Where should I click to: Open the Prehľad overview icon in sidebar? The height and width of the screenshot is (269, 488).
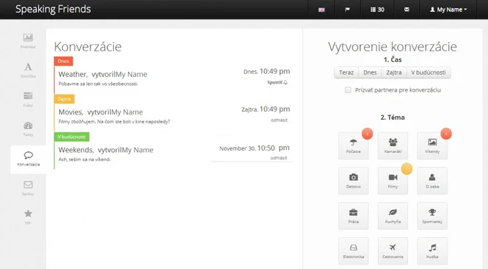(x=28, y=41)
